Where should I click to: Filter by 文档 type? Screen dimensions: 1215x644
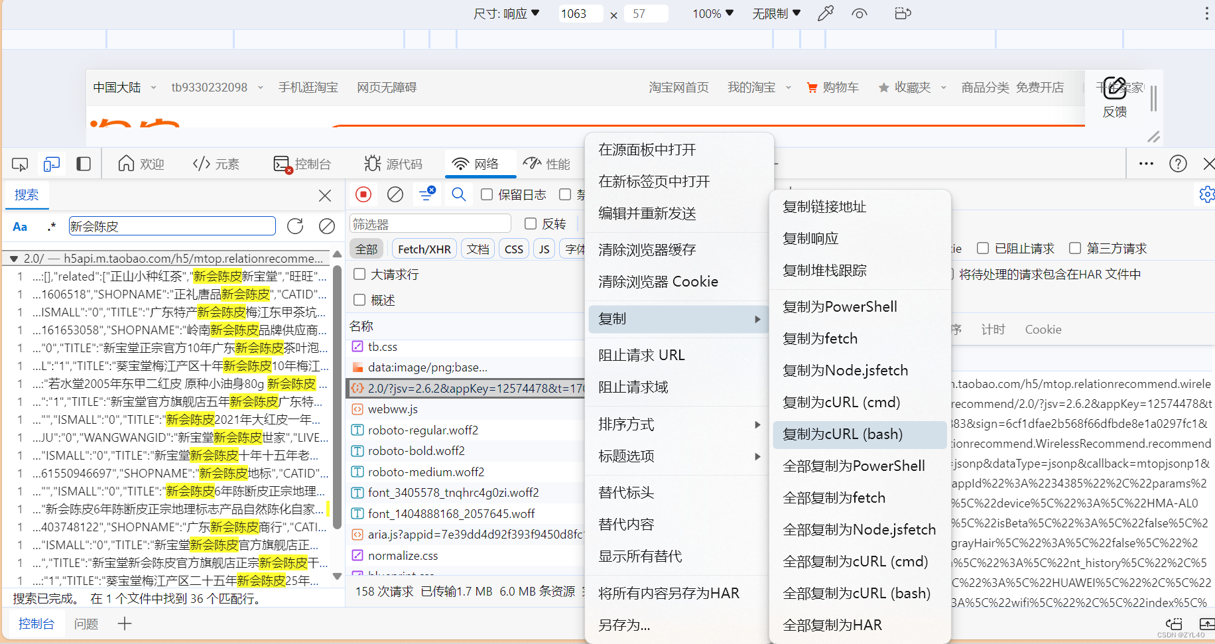tap(478, 249)
